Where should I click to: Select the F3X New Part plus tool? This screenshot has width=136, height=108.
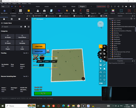click(101, 61)
